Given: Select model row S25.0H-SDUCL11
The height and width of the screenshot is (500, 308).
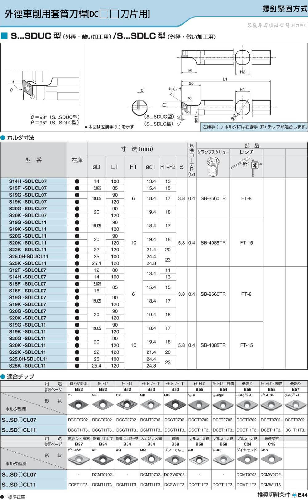Looking at the screenshot, I should (x=34, y=256).
